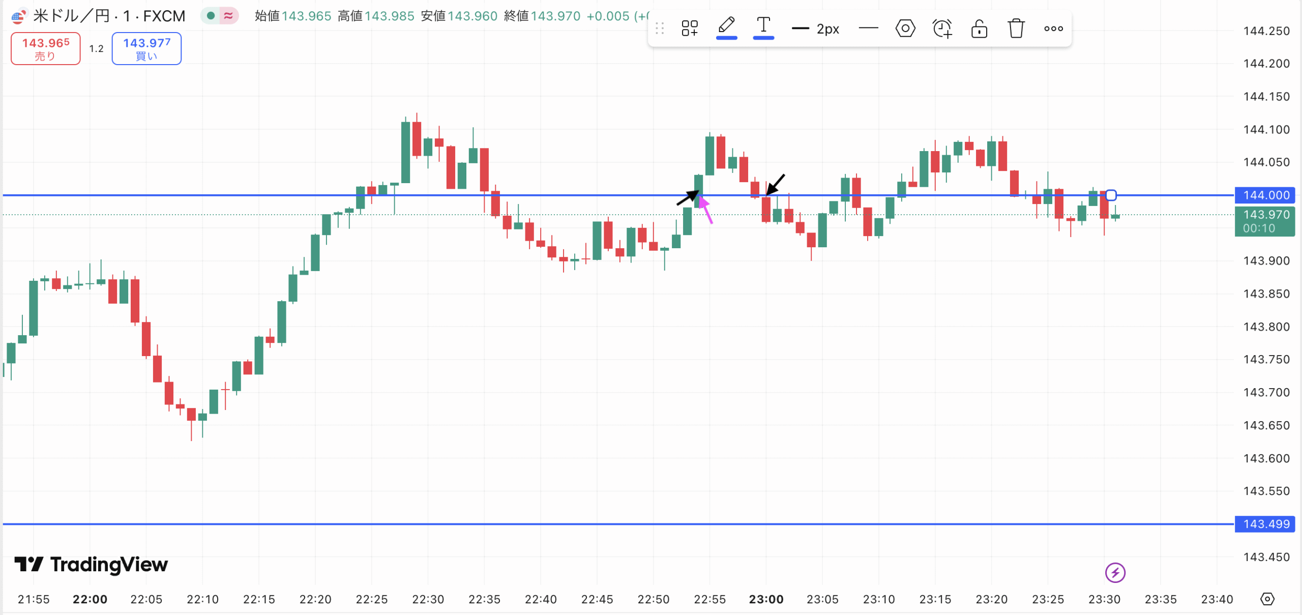Viewport: 1302px width, 615px height.
Task: Click the 143.900 price axis label
Action: click(1266, 261)
